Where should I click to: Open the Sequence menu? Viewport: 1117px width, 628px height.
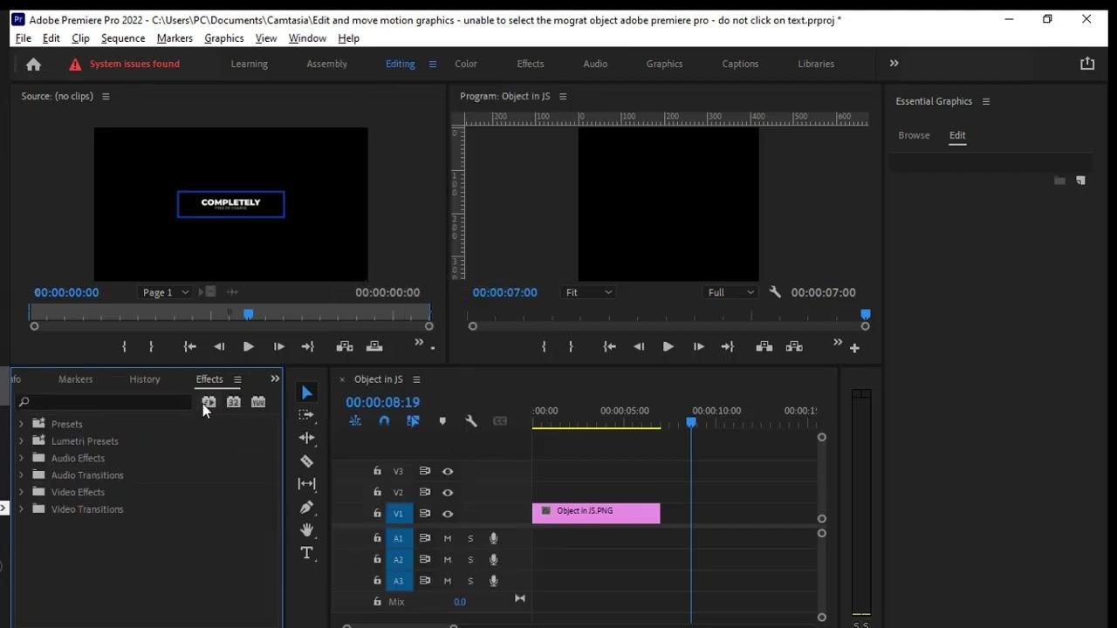pos(123,38)
